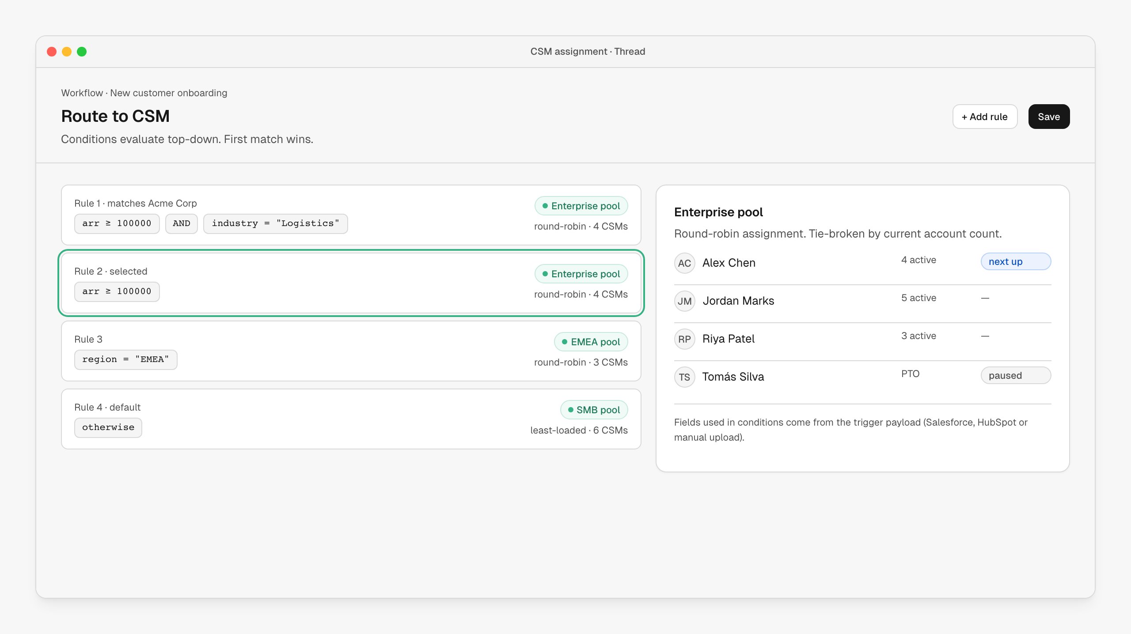1131x634 pixels.
Task: Click Tomás Silva's TS avatar
Action: coord(684,377)
